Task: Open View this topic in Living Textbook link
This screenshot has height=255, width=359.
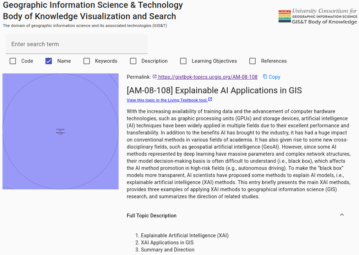Action: coord(167,100)
